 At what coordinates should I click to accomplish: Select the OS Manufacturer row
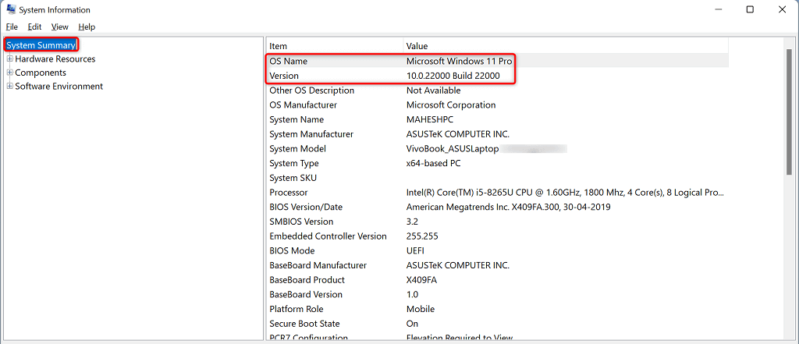click(304, 105)
